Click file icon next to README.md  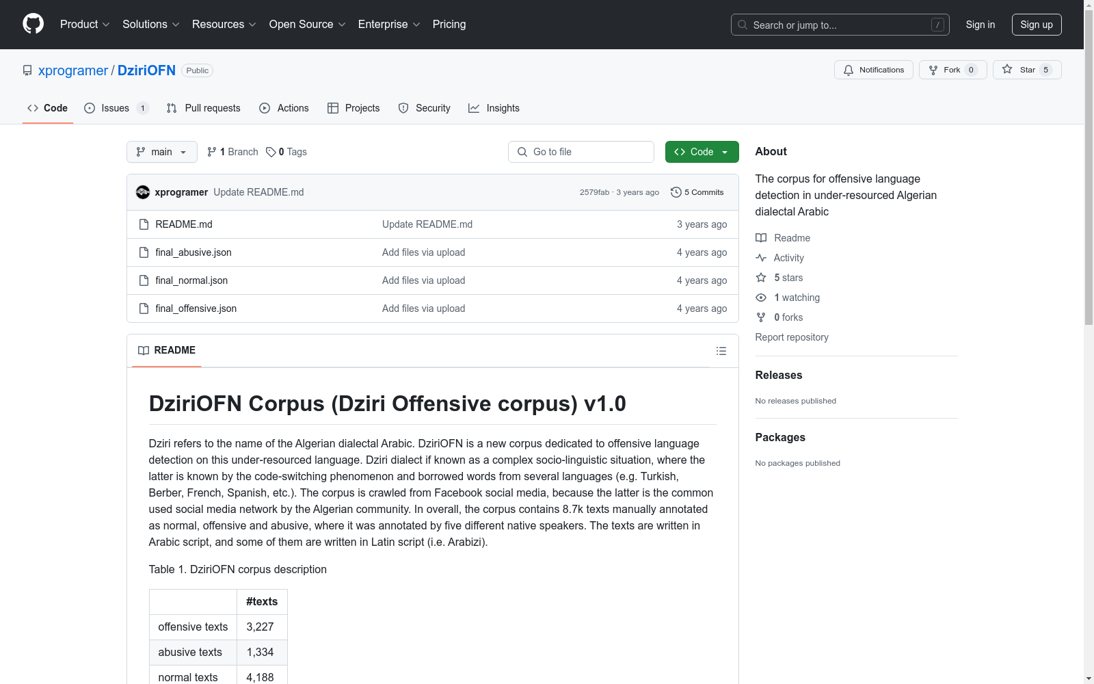[144, 224]
